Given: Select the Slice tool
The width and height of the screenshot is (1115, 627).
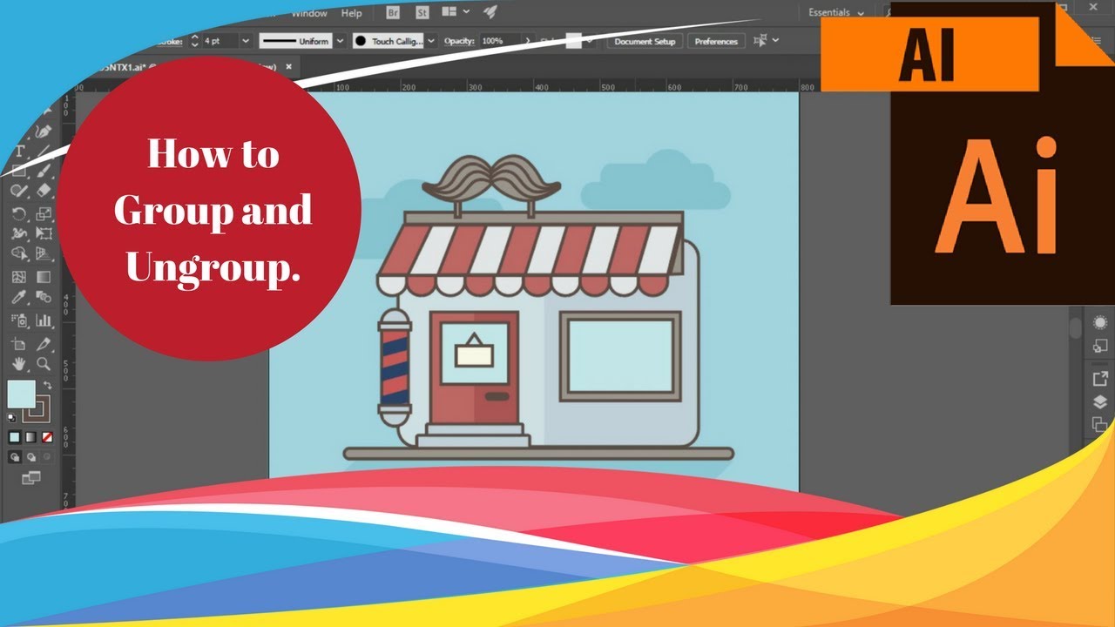Looking at the screenshot, I should click(43, 345).
